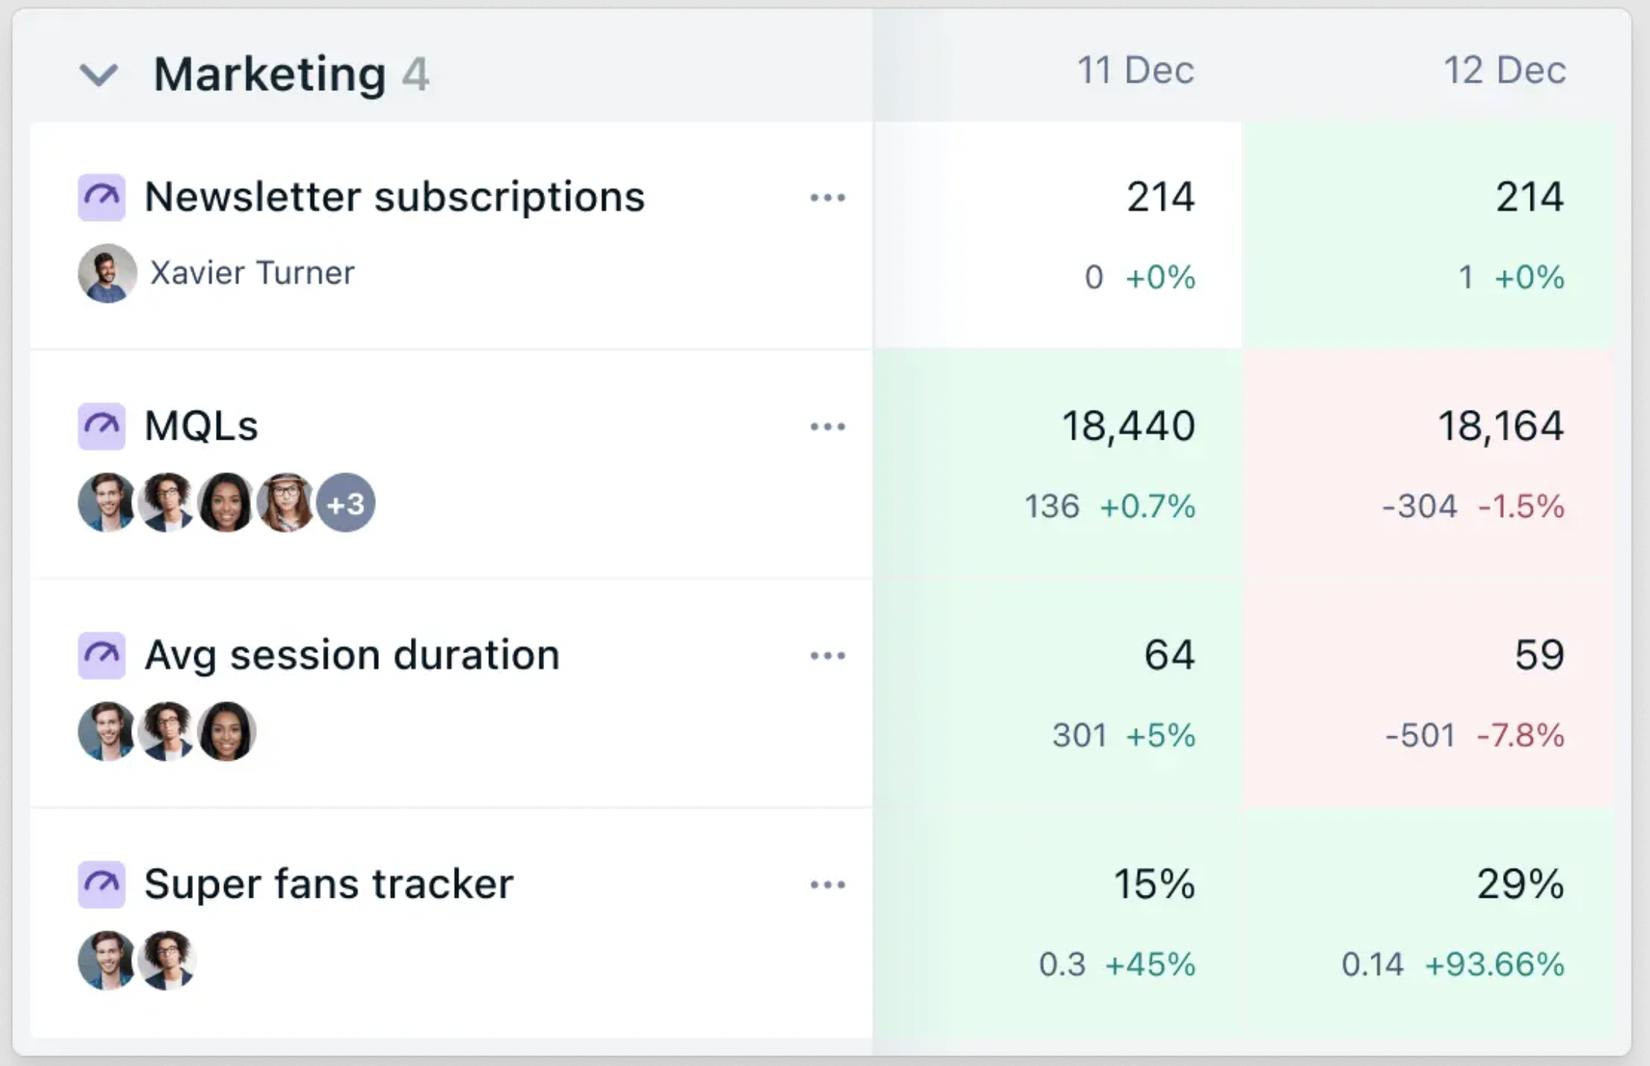Click the +3 avatar overflow on MQLs
The width and height of the screenshot is (1650, 1066).
346,502
